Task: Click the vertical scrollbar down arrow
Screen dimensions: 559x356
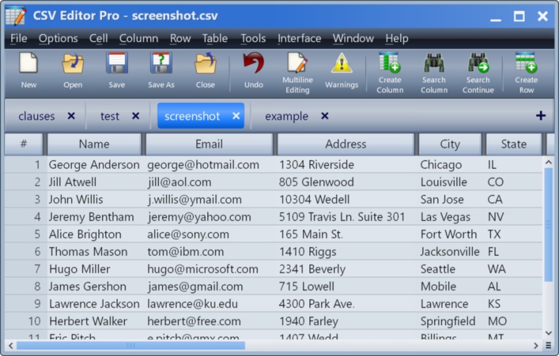Action: pyautogui.click(x=549, y=333)
